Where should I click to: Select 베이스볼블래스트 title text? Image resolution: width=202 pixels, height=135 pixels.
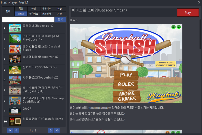pyautogui.click(x=42, y=48)
